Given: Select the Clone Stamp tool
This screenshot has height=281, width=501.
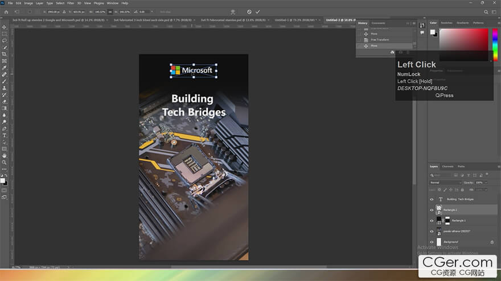Looking at the screenshot, I should 4,88.
